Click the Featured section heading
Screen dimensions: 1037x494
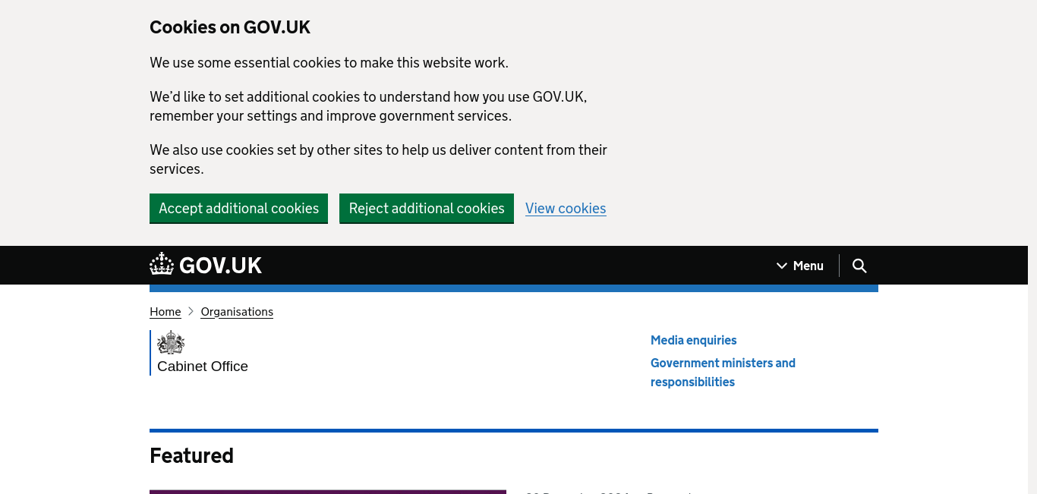click(191, 455)
